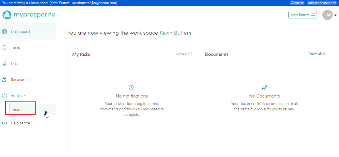Switch workspace using Kevin Butters button
The height and width of the screenshot is (157, 339).
pyautogui.click(x=303, y=15)
